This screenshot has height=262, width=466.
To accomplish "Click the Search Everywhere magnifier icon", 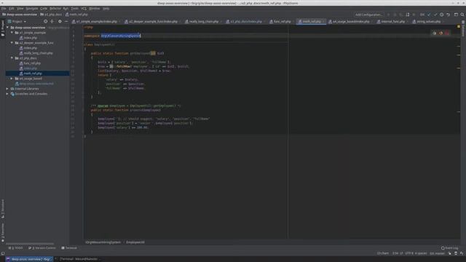I will (462, 15).
